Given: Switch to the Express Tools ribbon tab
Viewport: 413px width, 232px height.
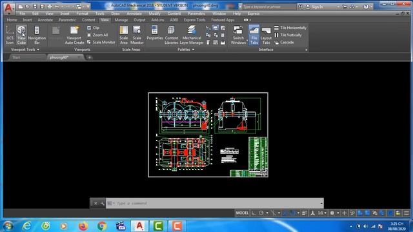Looking at the screenshot, I should [195, 20].
